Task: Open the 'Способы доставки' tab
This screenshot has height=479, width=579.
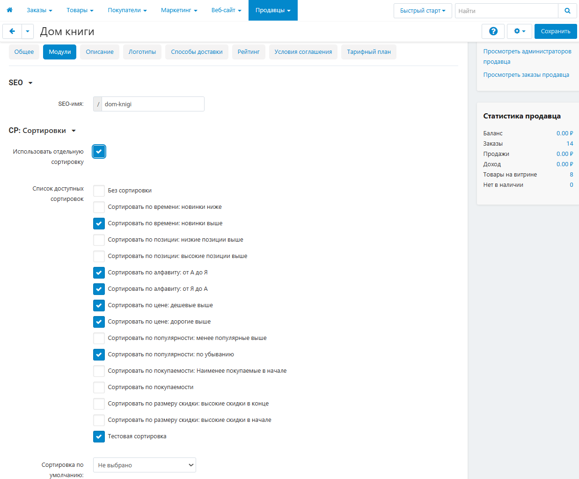Action: point(197,52)
